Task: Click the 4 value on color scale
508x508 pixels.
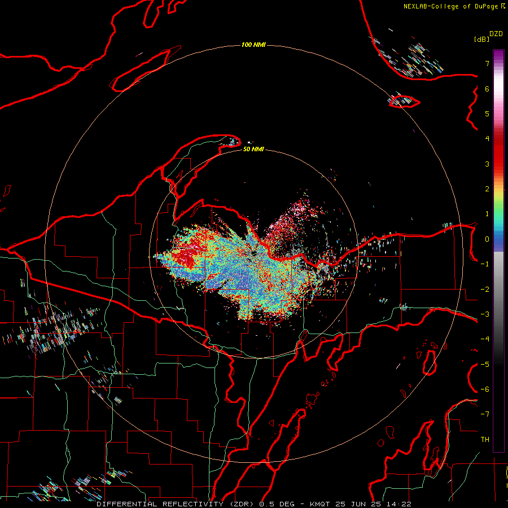Action: tap(487, 139)
